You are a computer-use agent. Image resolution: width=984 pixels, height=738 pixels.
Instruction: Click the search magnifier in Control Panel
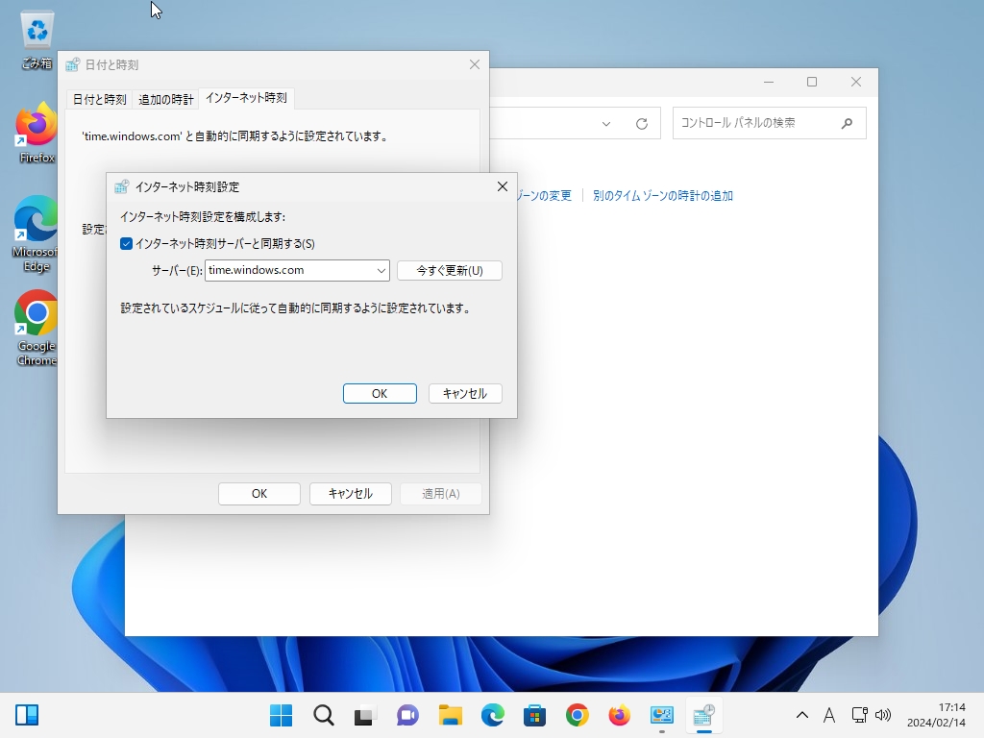click(x=847, y=123)
